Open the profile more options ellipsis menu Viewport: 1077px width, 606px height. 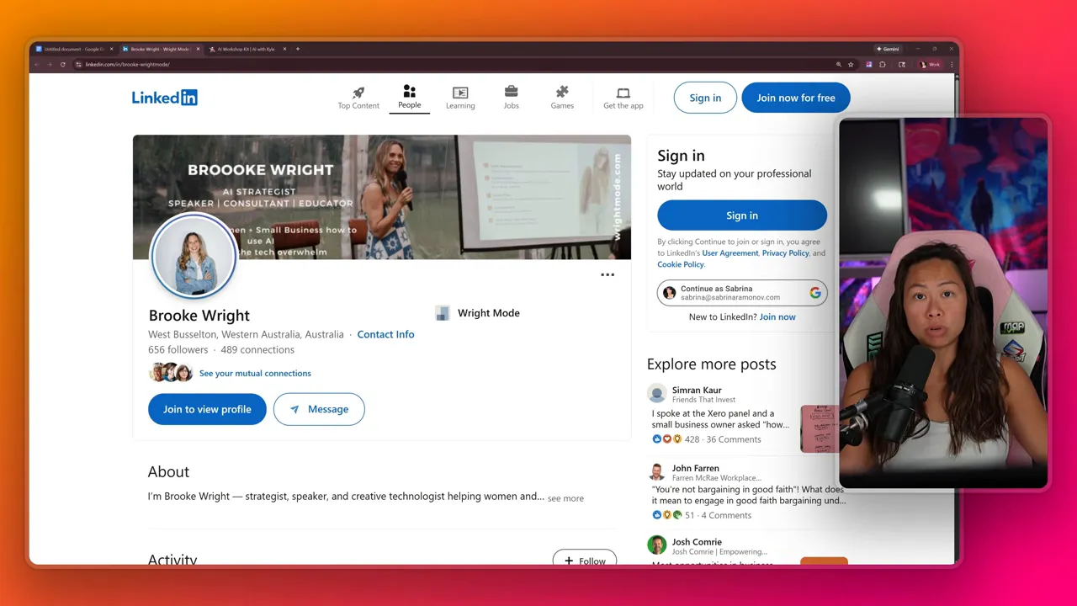pyautogui.click(x=607, y=274)
